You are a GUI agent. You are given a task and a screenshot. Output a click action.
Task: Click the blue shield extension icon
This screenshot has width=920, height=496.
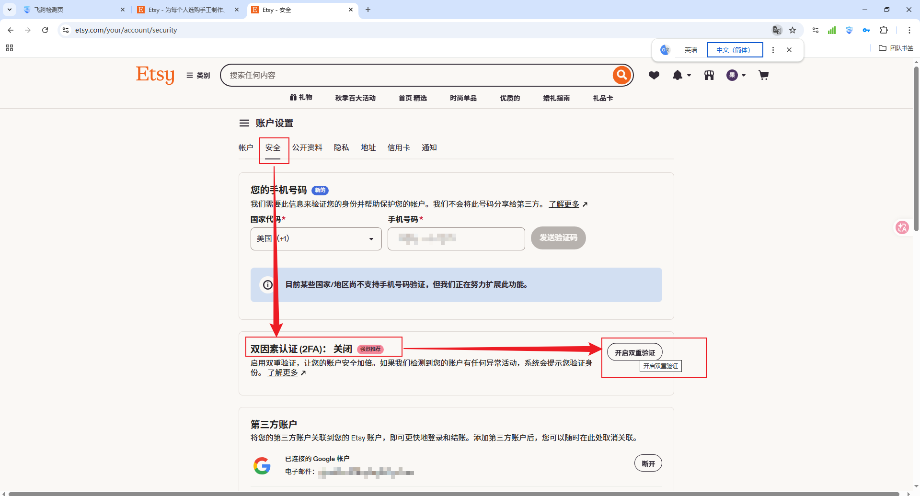click(x=849, y=30)
